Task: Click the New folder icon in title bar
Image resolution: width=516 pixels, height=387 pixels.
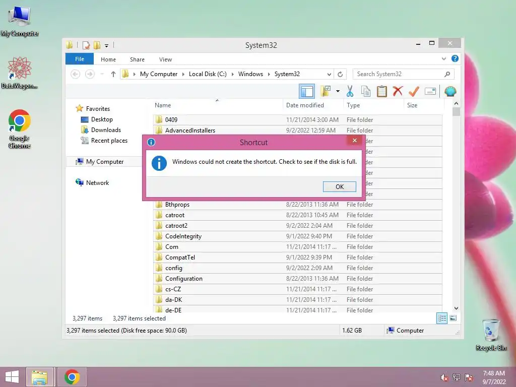Action: 97,45
